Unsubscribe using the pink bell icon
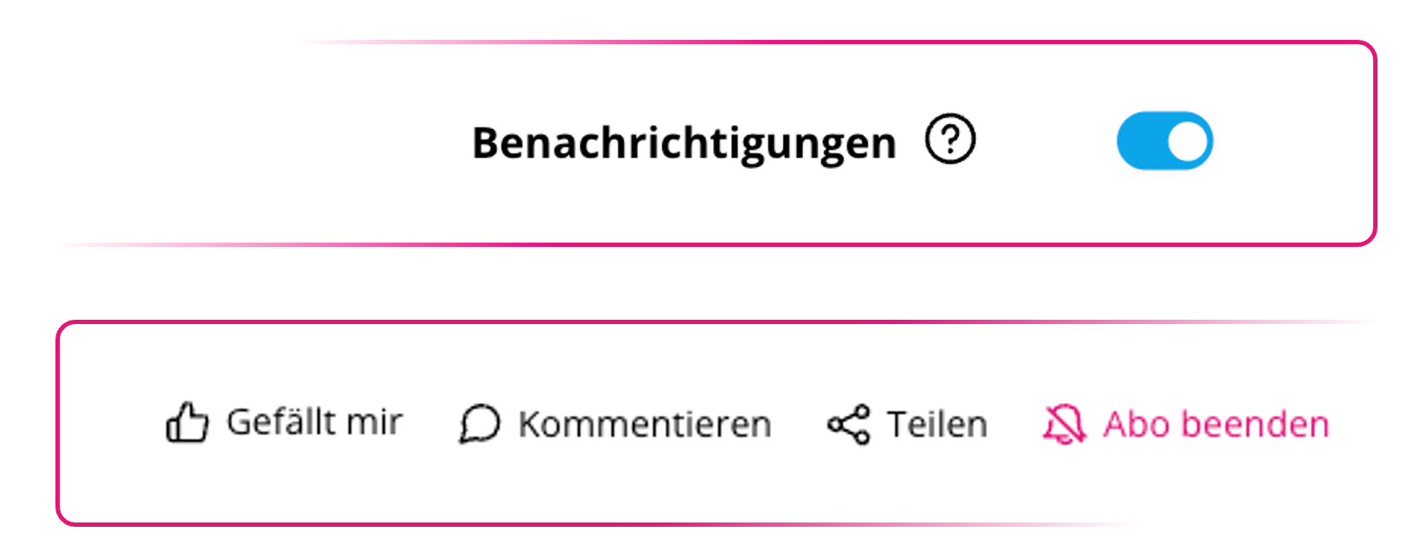Image resolution: width=1407 pixels, height=558 pixels. click(1064, 425)
